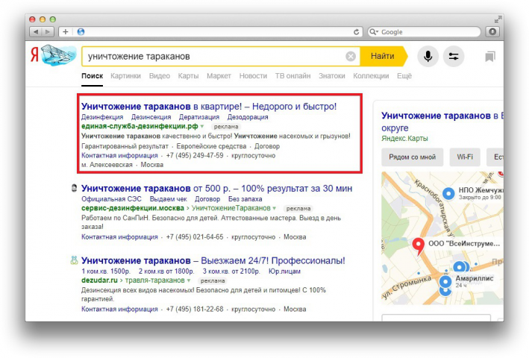Open the Дезодорация sitelink

coord(248,117)
